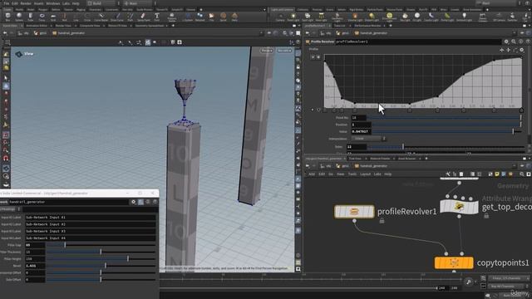
Task: Select the Grid shelf tool
Action: [x=53, y=17]
